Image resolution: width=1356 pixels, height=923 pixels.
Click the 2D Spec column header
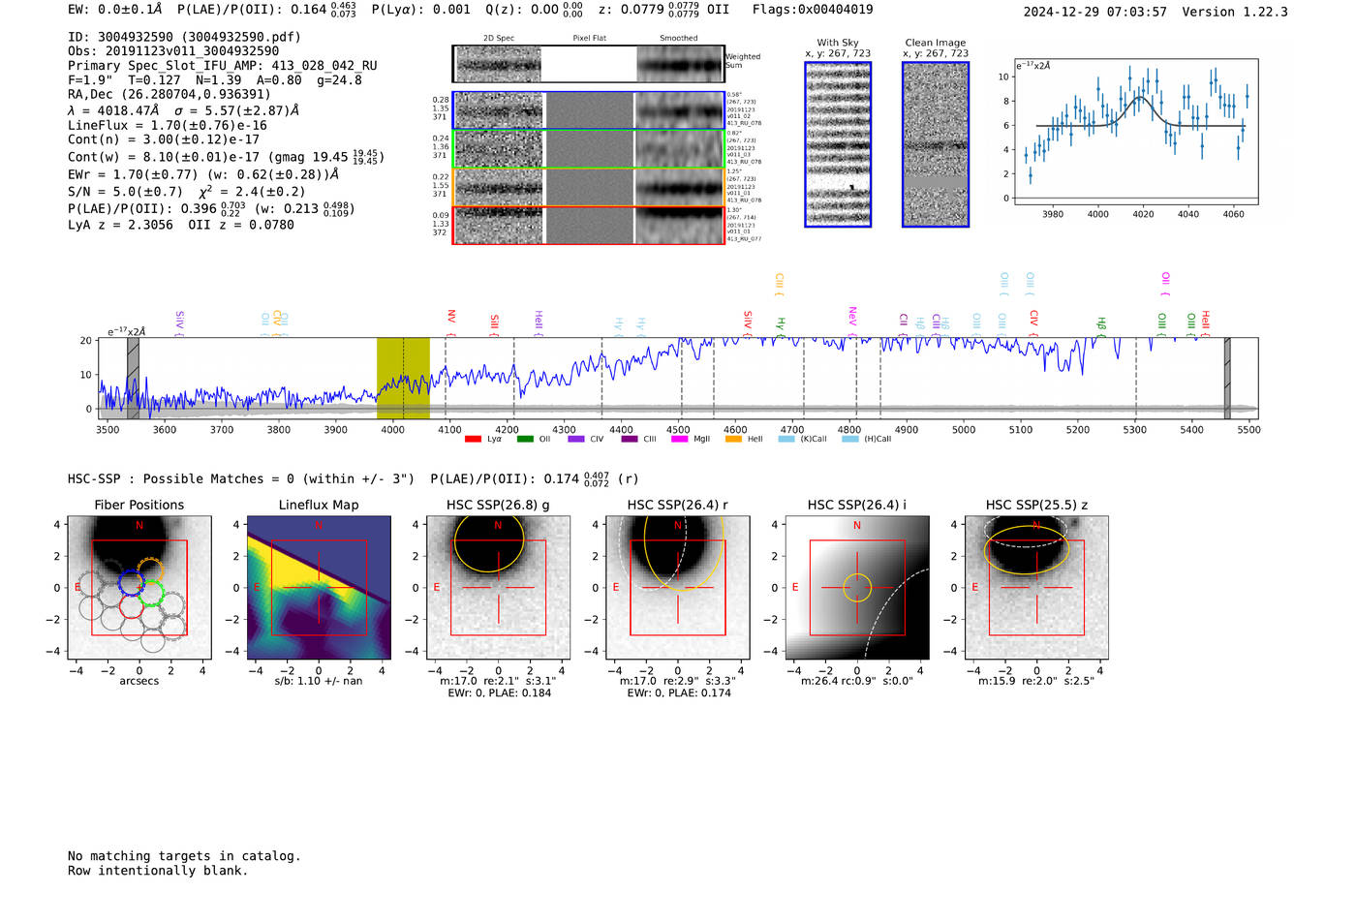click(x=499, y=38)
